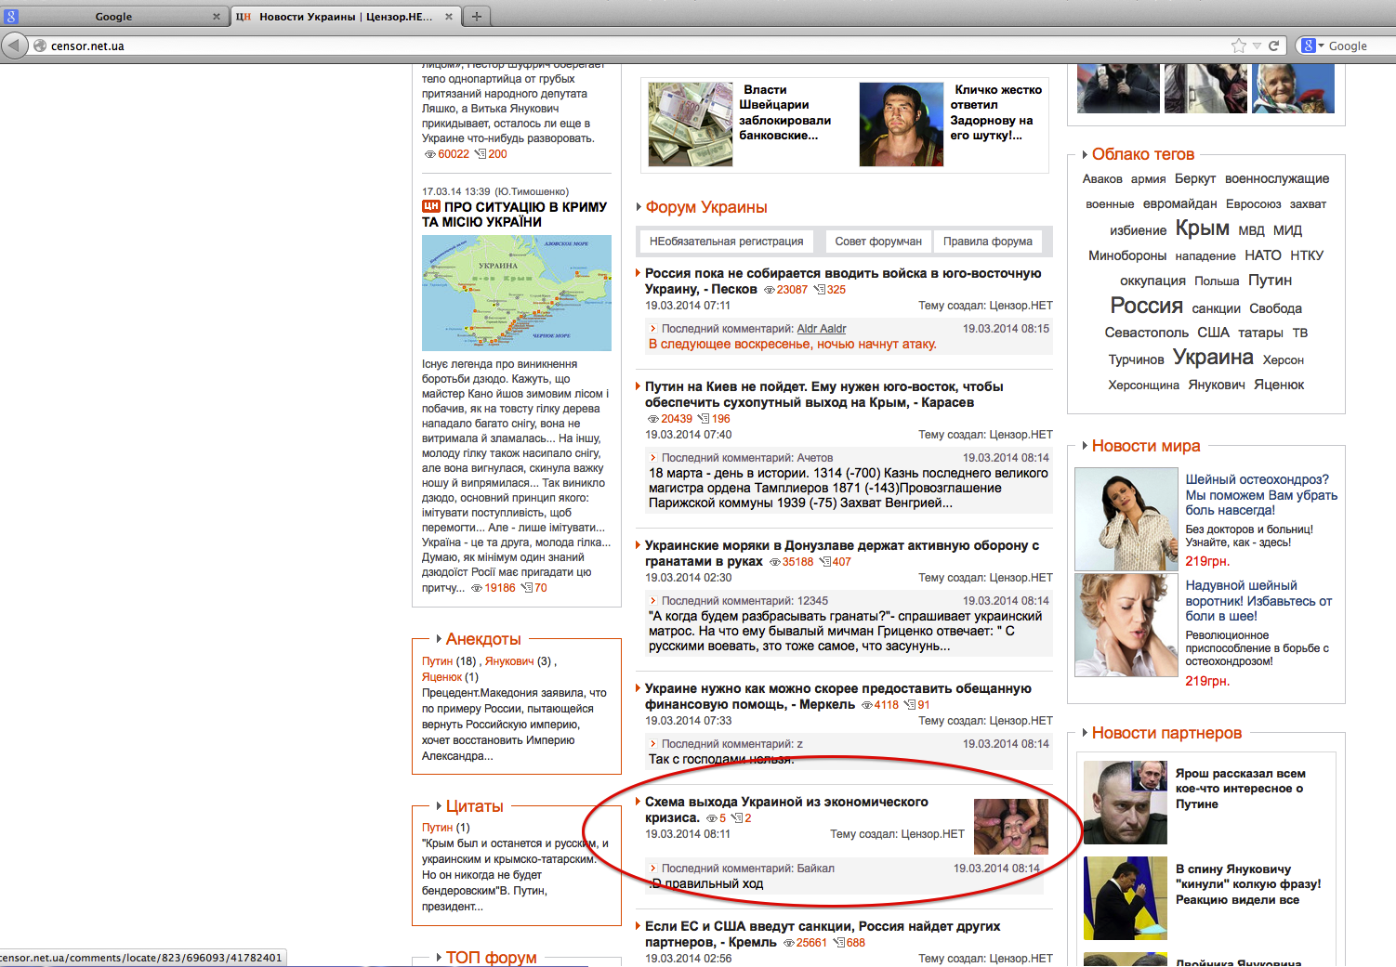The image size is (1396, 967).
Task: Click the comments icon next to count 407
Action: pos(824,562)
